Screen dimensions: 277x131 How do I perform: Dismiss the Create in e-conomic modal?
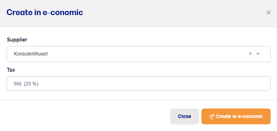[269, 13]
